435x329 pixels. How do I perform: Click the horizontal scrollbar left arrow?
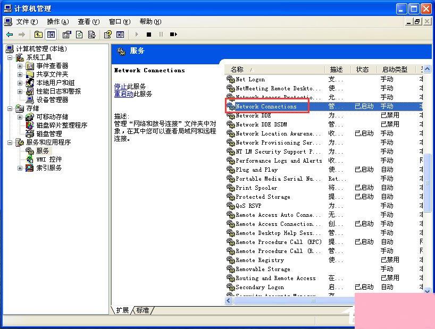229,301
